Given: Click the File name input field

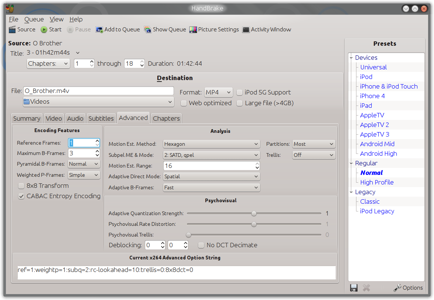Looking at the screenshot, I should point(99,91).
